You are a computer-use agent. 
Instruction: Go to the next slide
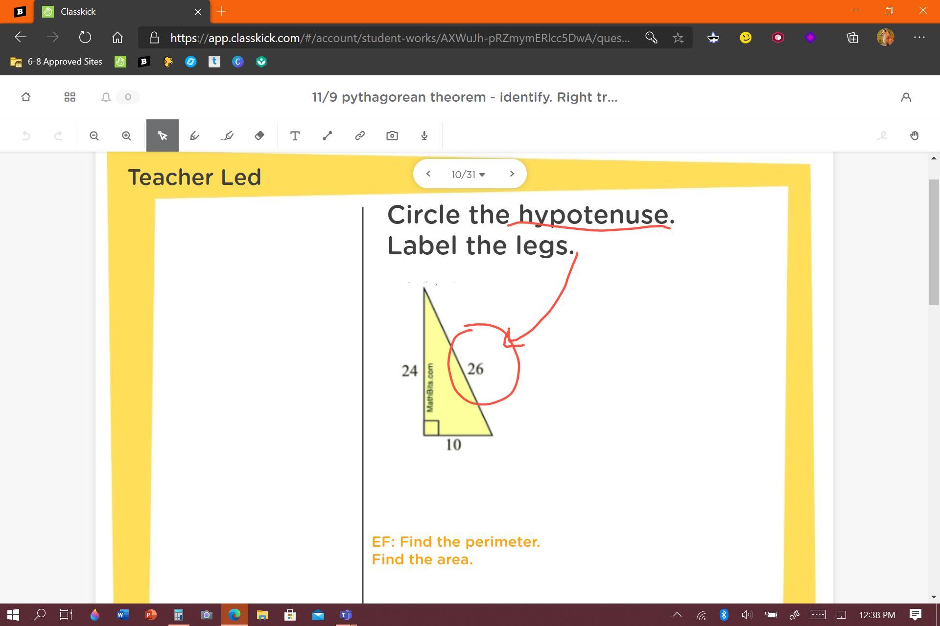tap(512, 174)
